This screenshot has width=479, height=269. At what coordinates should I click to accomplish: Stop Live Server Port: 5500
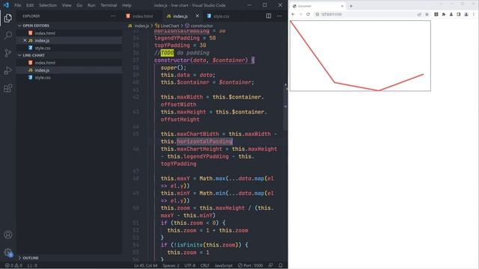(x=250, y=265)
